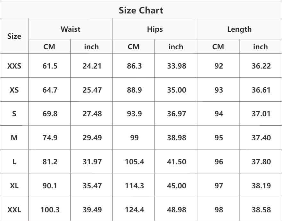Screen dimensions: 282x221
Task: Click waist inch value 29.49
Action: coord(92,137)
